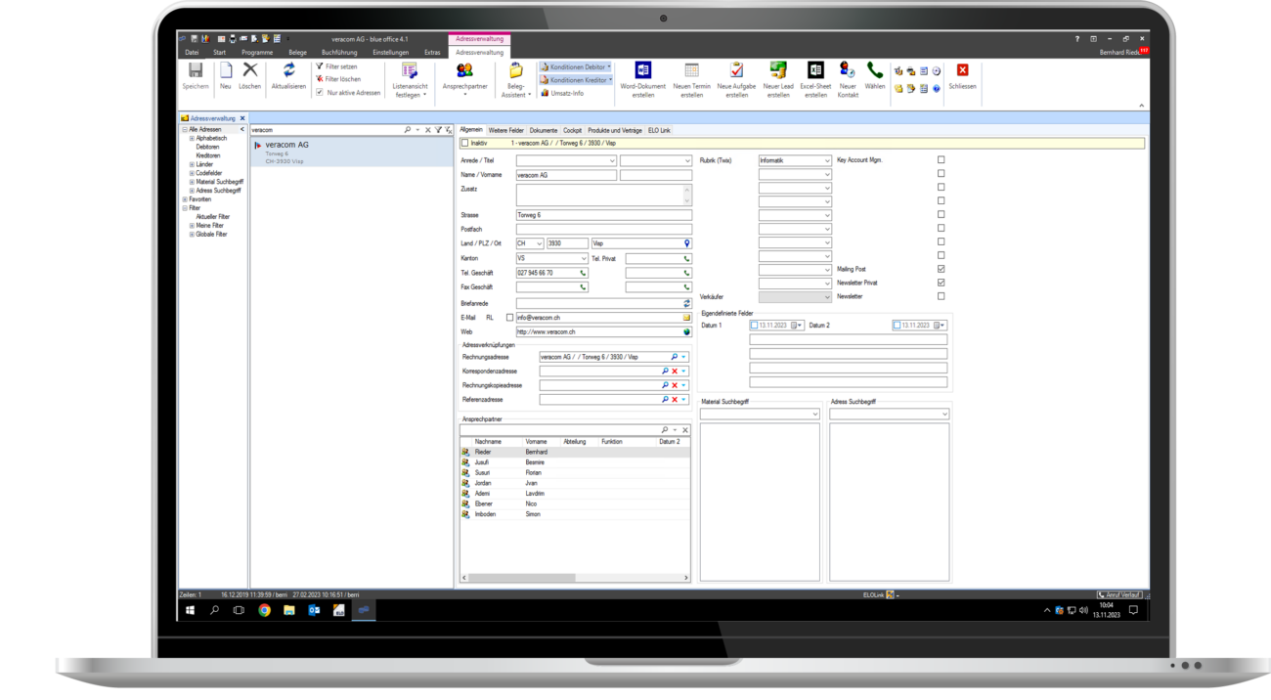Open the Rubrik dropdown showing Informatik
1271x700 pixels.
pyautogui.click(x=826, y=160)
